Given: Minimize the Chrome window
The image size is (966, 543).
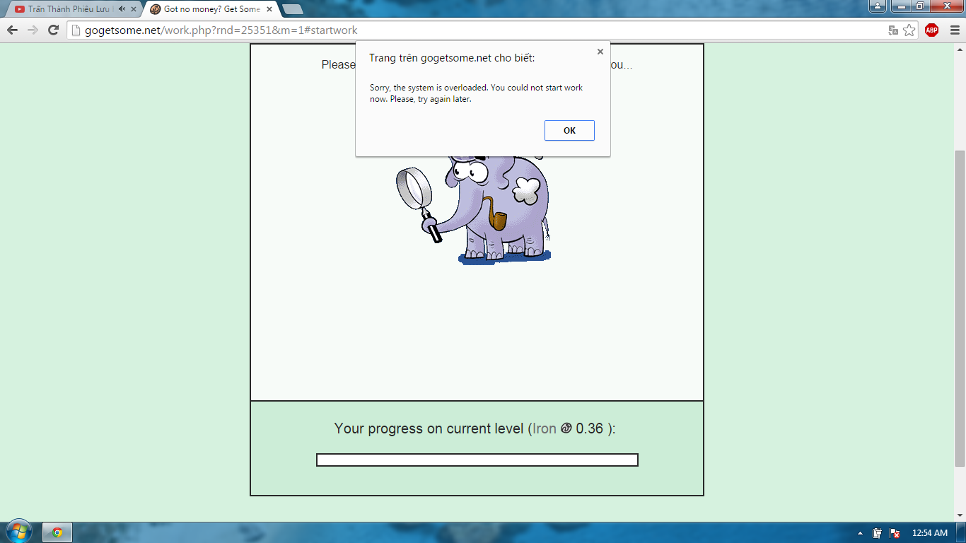Looking at the screenshot, I should (900, 6).
